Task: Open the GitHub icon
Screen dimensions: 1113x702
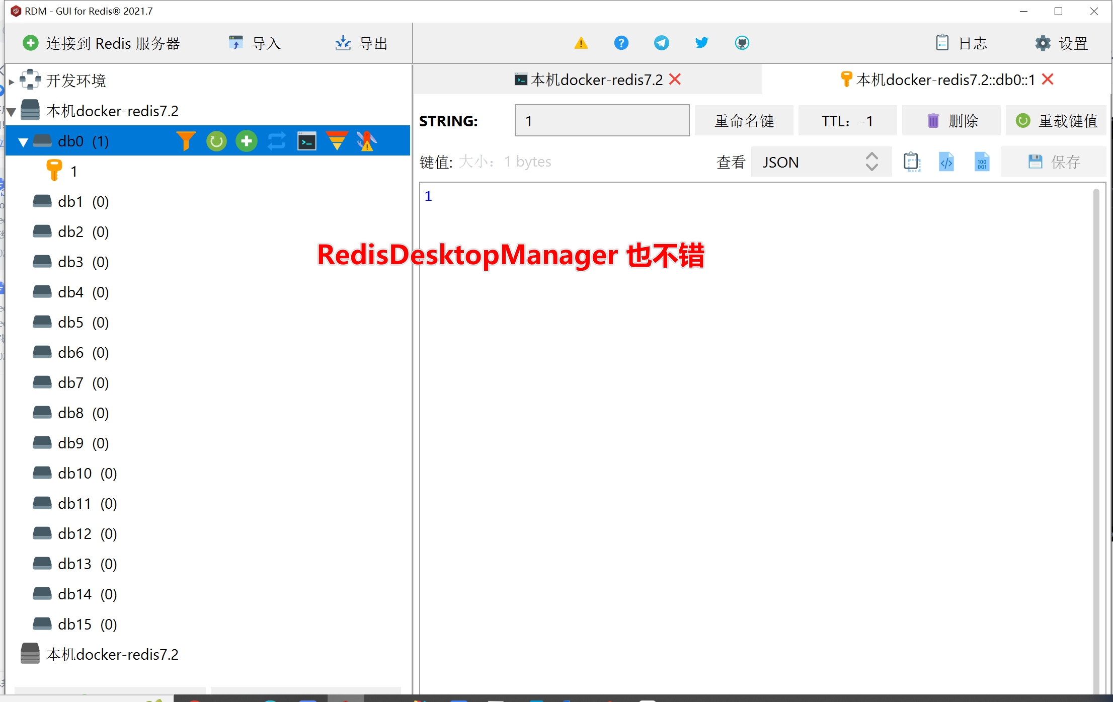Action: (x=742, y=43)
